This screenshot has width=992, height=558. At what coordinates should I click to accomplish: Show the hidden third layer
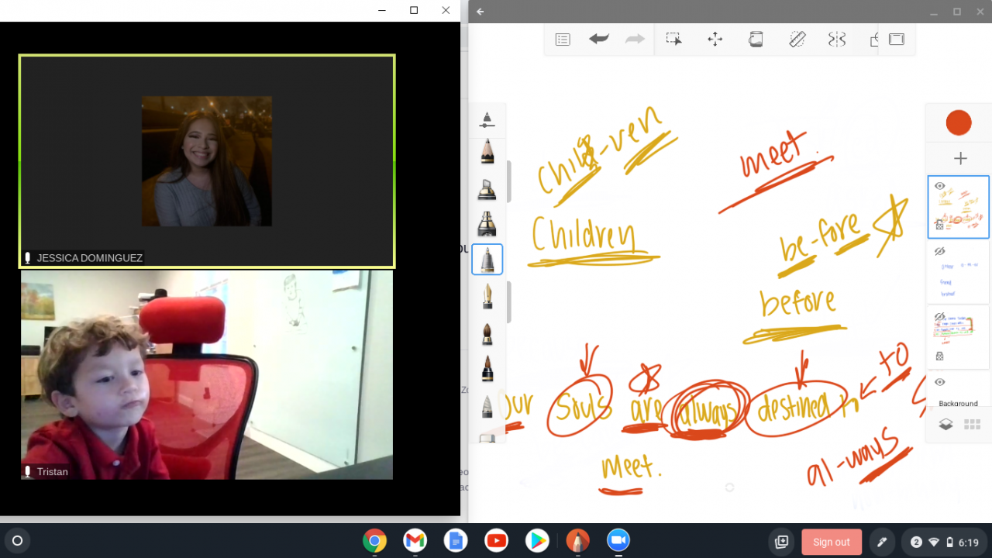tap(939, 317)
